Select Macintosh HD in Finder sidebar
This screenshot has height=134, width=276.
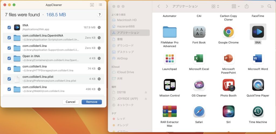point(130,20)
